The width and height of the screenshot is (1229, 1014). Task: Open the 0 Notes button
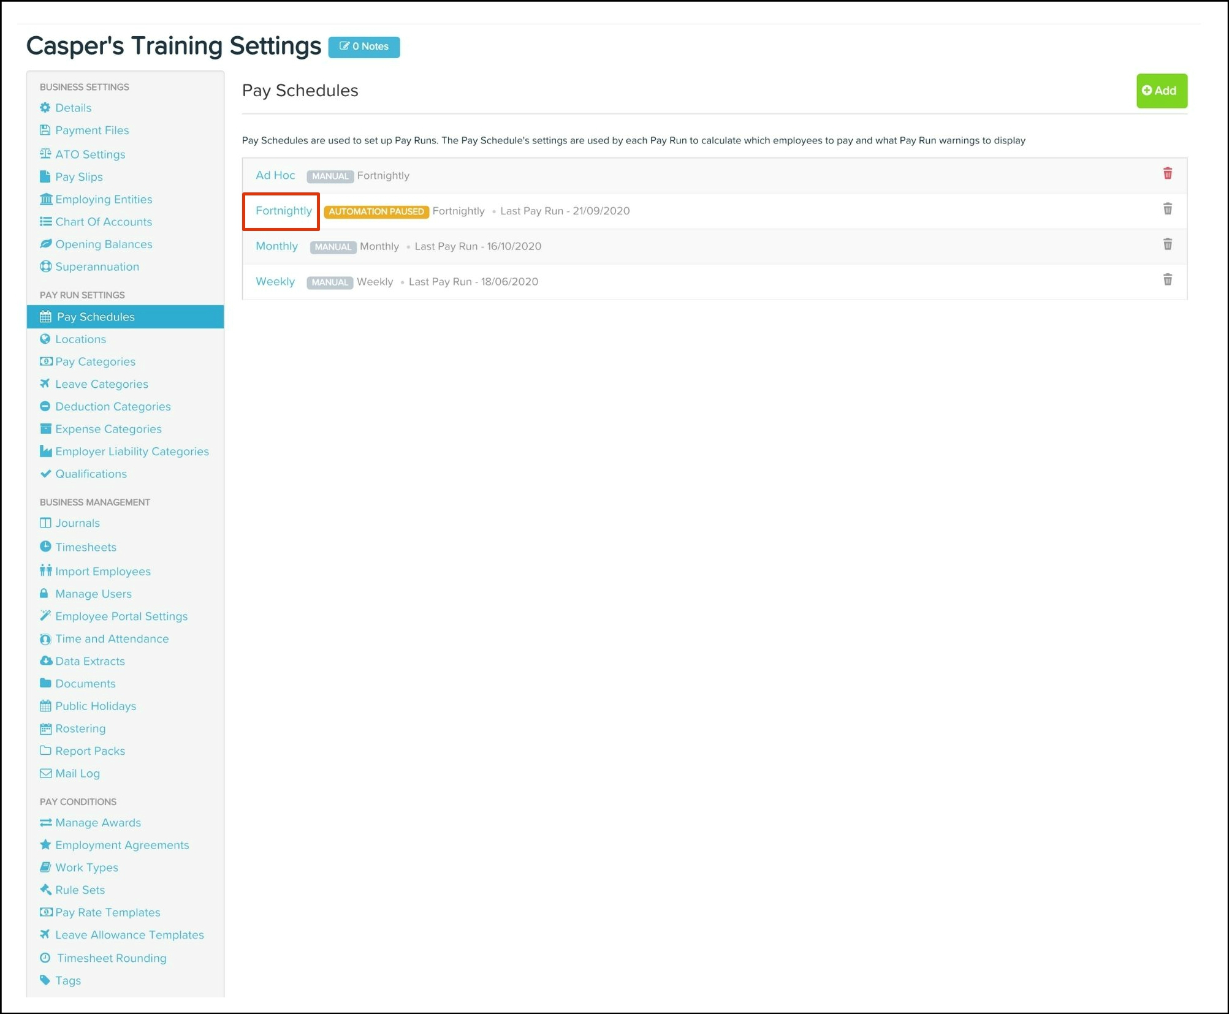pyautogui.click(x=364, y=47)
